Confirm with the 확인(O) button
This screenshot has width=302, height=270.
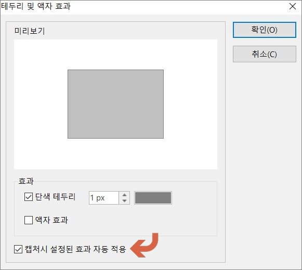point(264,30)
